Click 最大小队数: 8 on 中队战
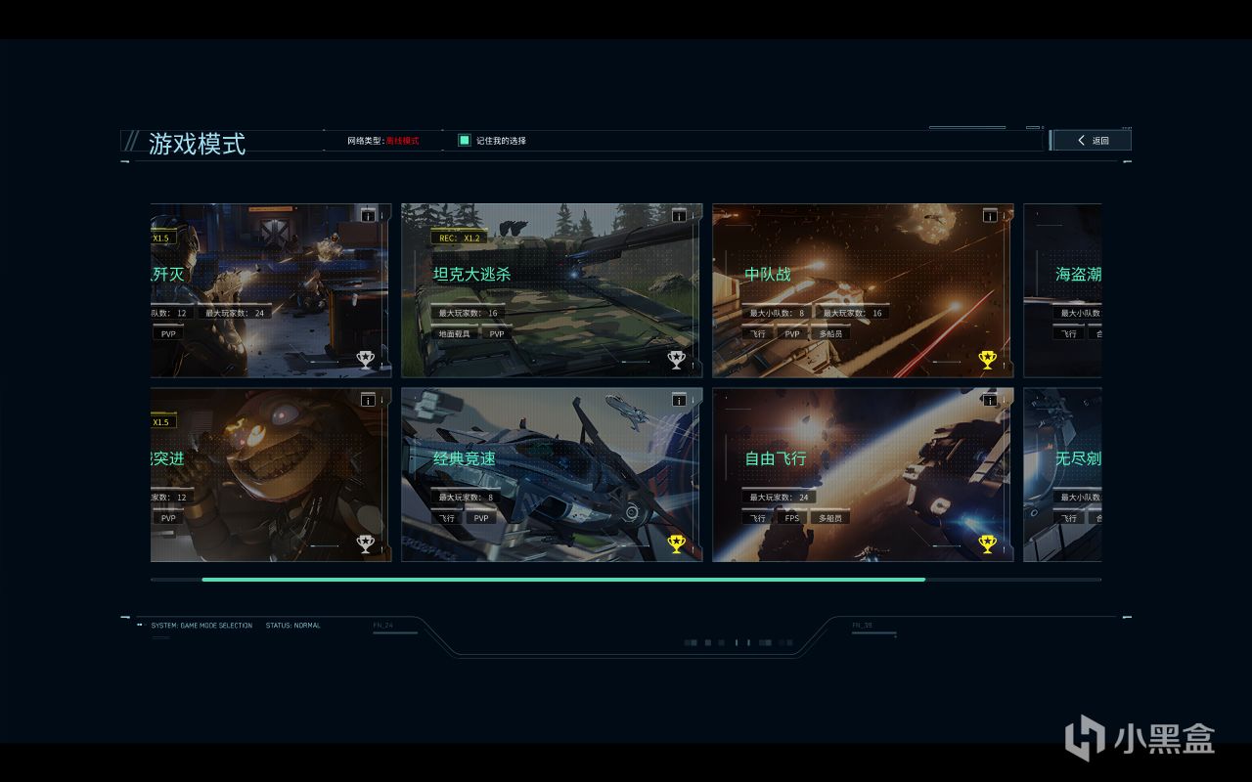The height and width of the screenshot is (782, 1252). point(777,313)
